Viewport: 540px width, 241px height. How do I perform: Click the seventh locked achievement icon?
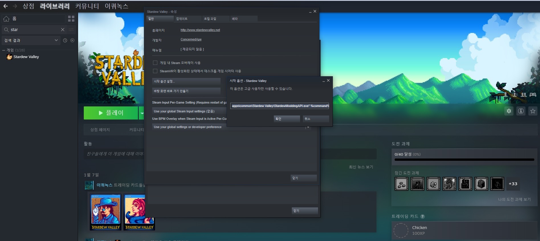(497, 184)
